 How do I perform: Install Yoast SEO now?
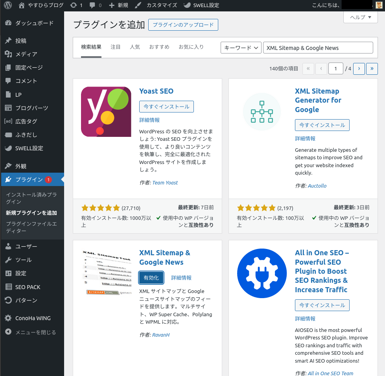coord(166,107)
